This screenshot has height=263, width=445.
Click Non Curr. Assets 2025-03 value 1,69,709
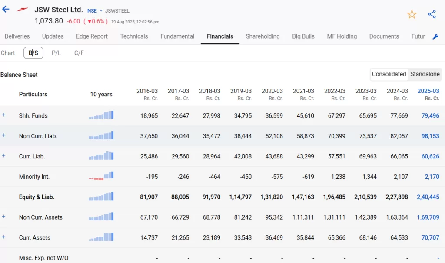point(428,217)
